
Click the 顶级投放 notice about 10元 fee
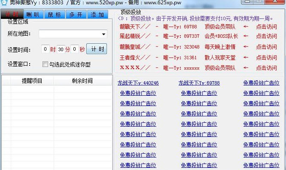[x=195, y=18]
